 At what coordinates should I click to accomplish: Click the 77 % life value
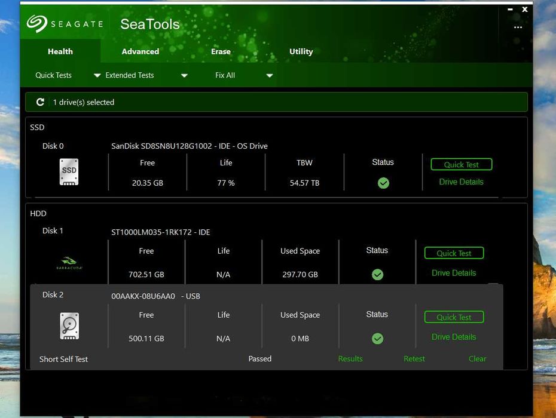point(226,183)
